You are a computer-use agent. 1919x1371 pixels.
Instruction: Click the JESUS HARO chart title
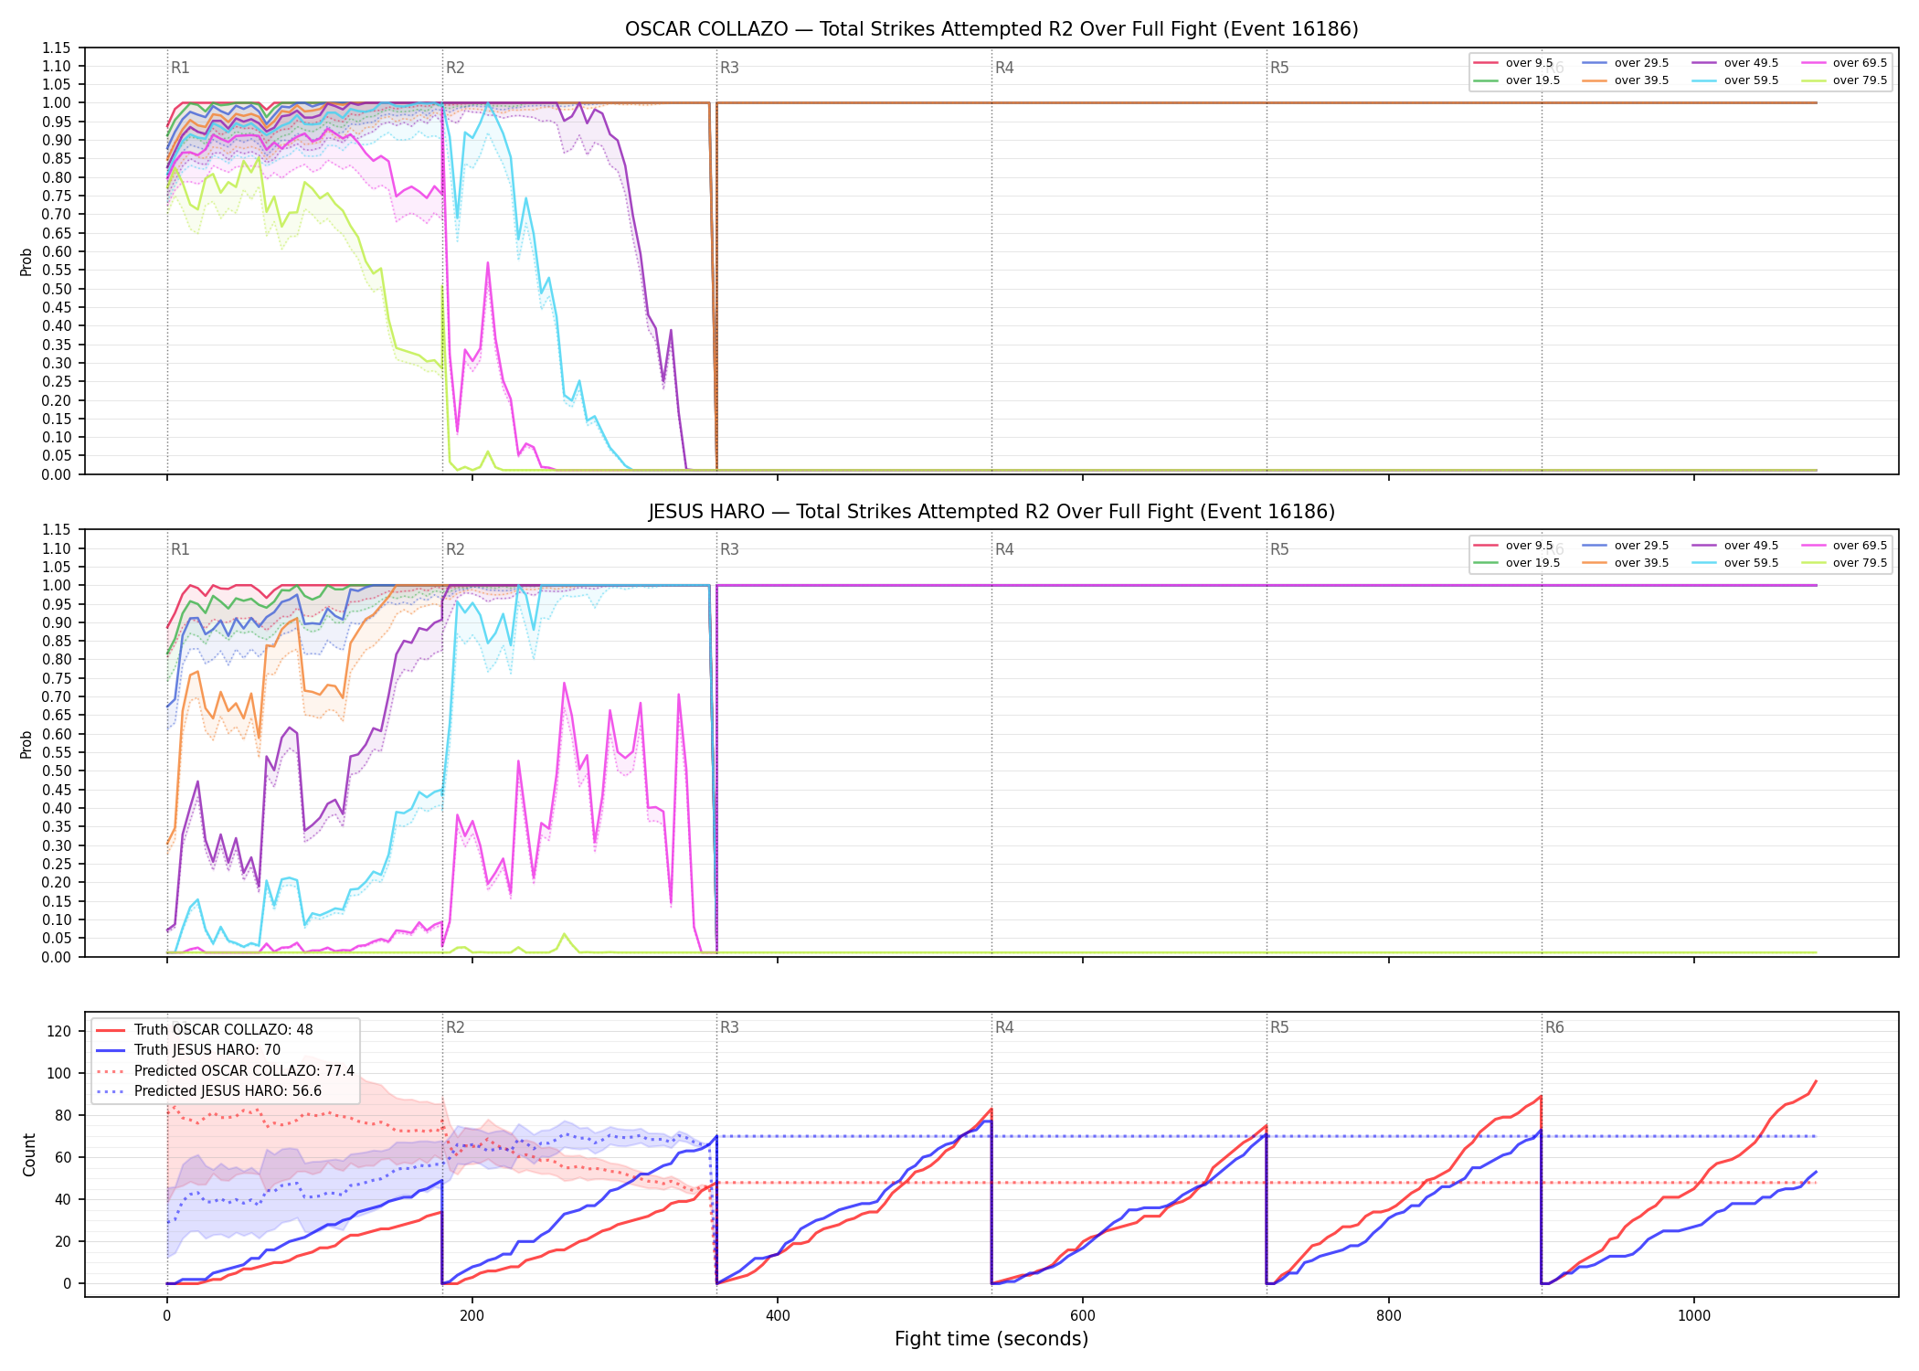point(991,512)
